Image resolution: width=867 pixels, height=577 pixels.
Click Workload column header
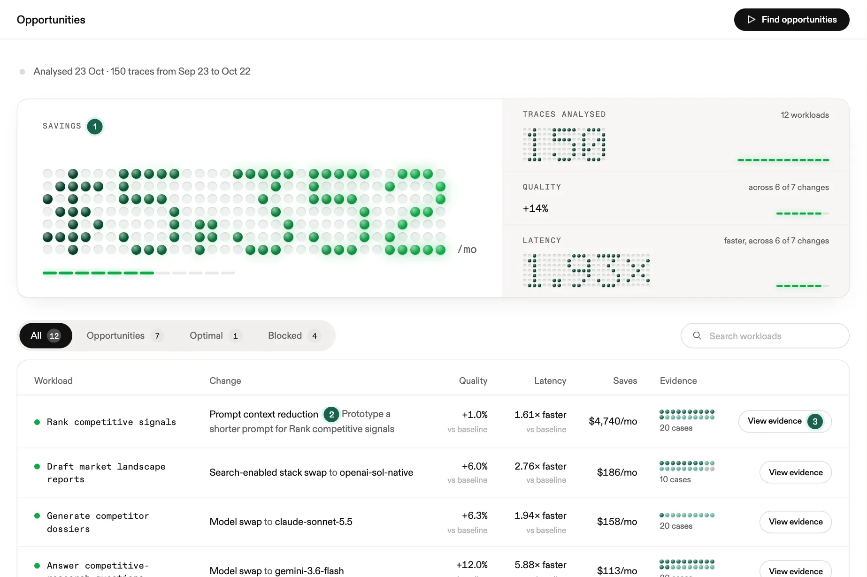[54, 381]
